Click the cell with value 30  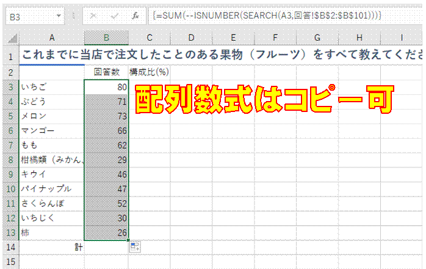click(x=106, y=218)
